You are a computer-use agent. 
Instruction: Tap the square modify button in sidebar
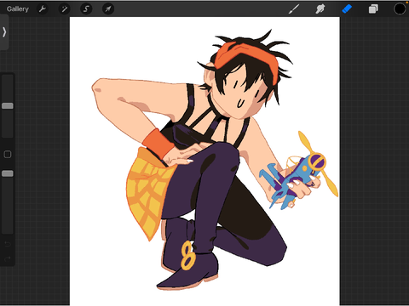pos(8,155)
